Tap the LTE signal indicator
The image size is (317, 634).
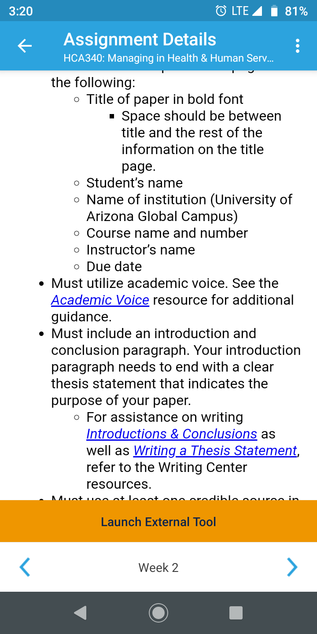[x=246, y=11]
